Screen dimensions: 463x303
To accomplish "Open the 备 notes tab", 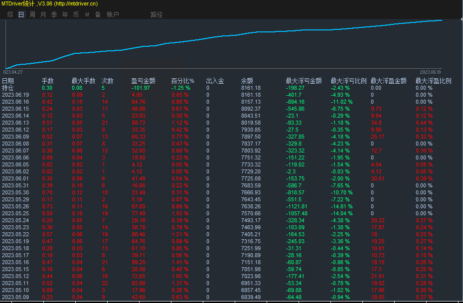I will [x=98, y=14].
